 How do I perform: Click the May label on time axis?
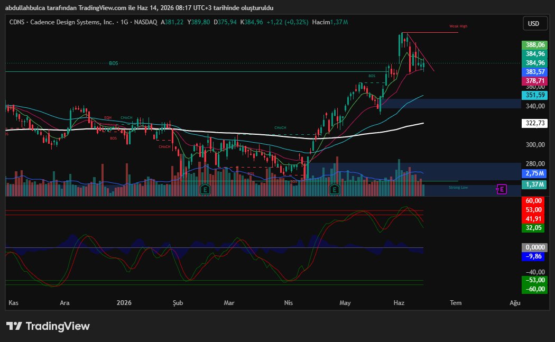point(345,303)
